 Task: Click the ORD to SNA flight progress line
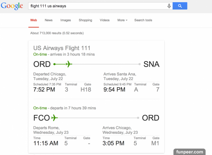pyautogui.click(x=106, y=64)
